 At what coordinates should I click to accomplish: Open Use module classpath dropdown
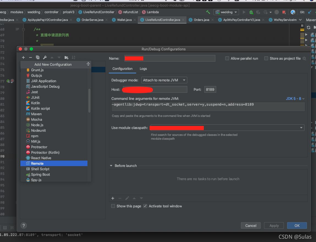click(227, 128)
